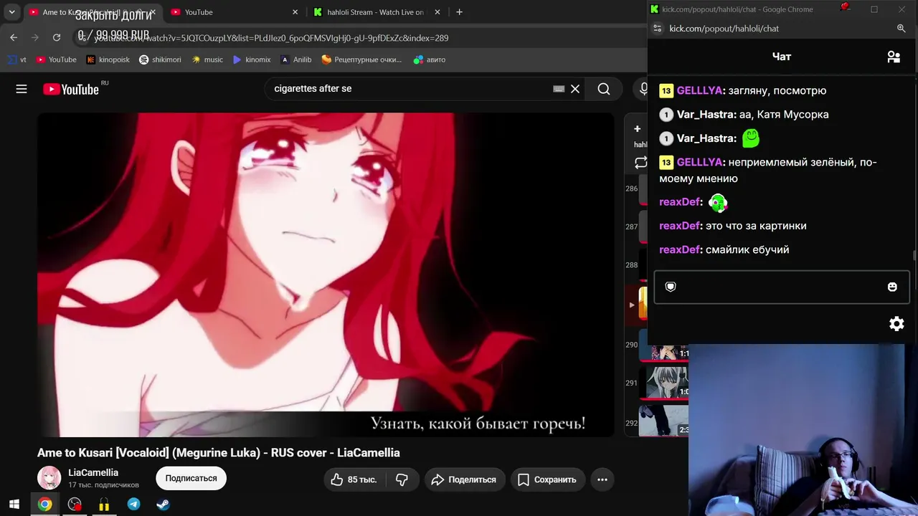This screenshot has height=516, width=918.
Task: Switch to the second YouTube tab
Action: [x=235, y=12]
